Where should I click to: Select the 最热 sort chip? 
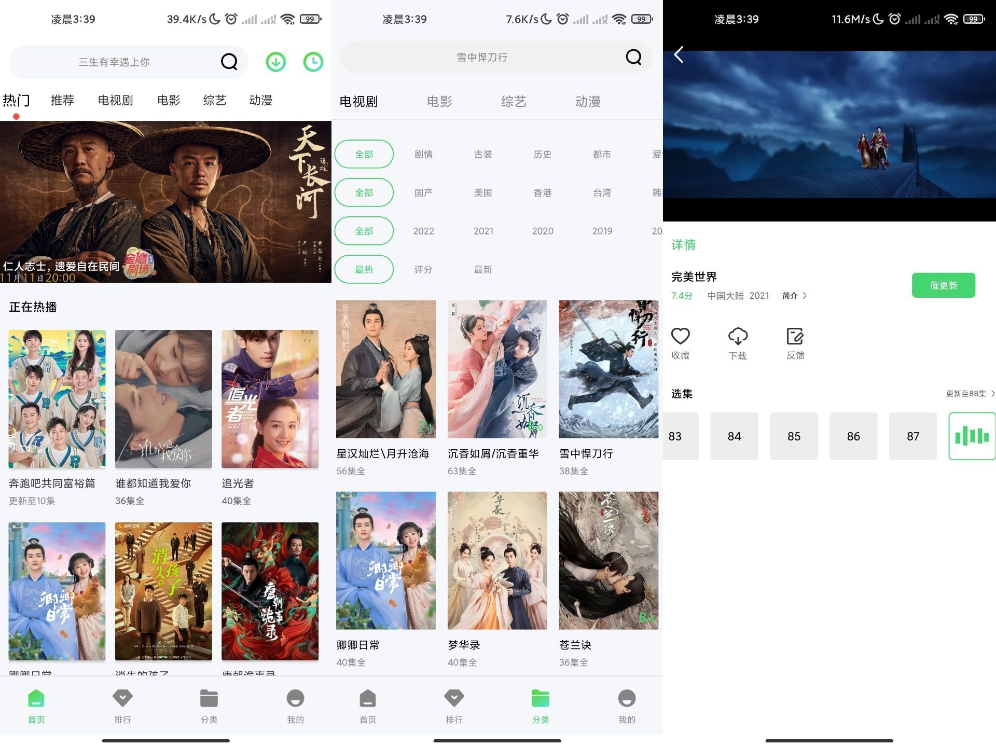[364, 269]
